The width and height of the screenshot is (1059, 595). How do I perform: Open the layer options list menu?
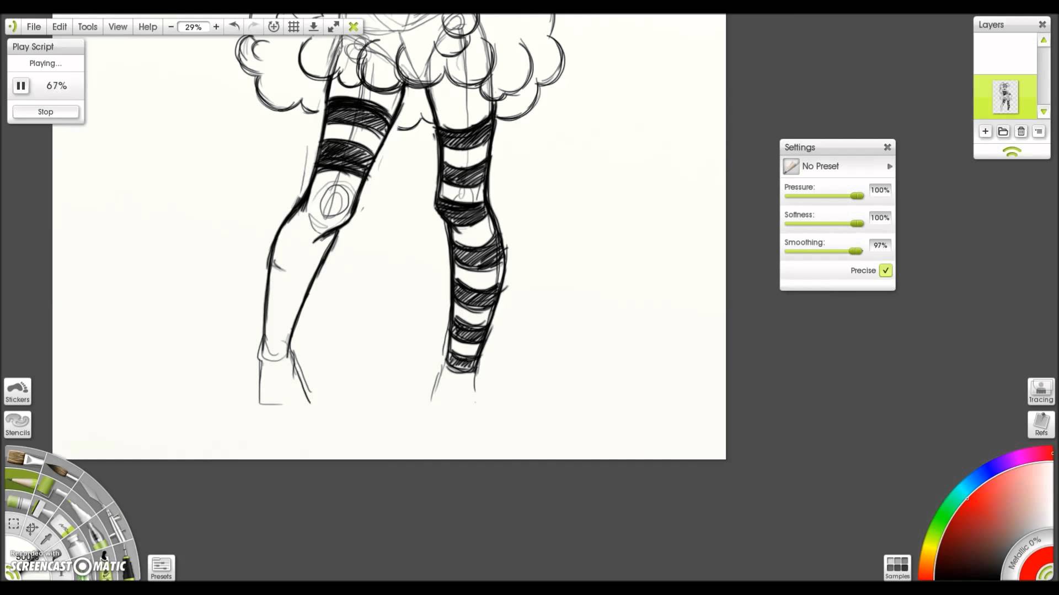(x=1039, y=131)
